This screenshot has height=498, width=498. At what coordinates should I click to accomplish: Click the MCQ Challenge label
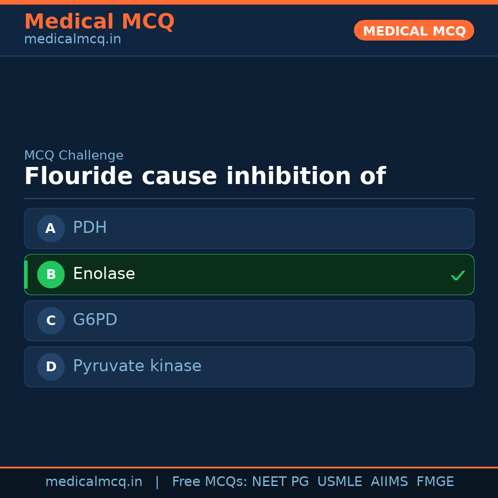click(74, 155)
